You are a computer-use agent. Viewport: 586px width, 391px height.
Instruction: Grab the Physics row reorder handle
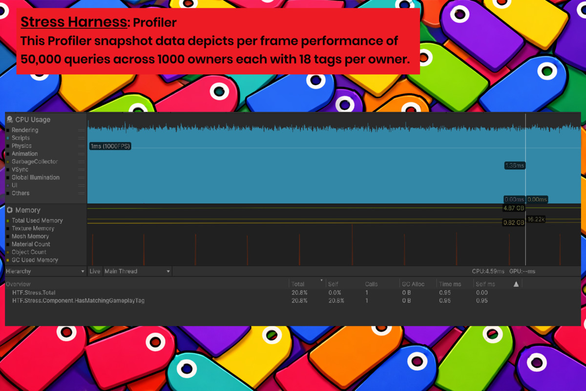(x=82, y=146)
